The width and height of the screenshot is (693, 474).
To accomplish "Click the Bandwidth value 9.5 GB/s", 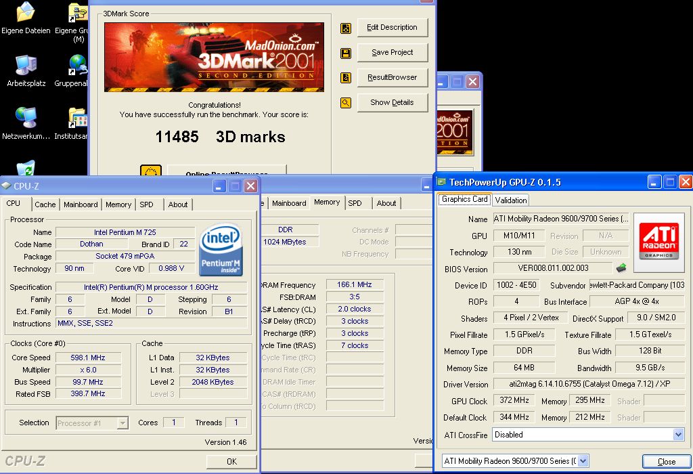I will pos(650,368).
